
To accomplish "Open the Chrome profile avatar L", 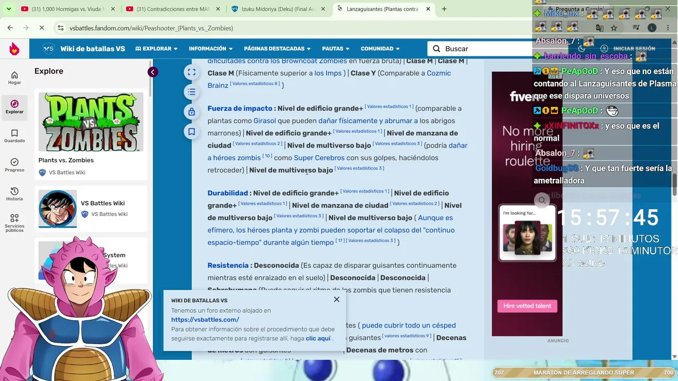I will coord(652,28).
